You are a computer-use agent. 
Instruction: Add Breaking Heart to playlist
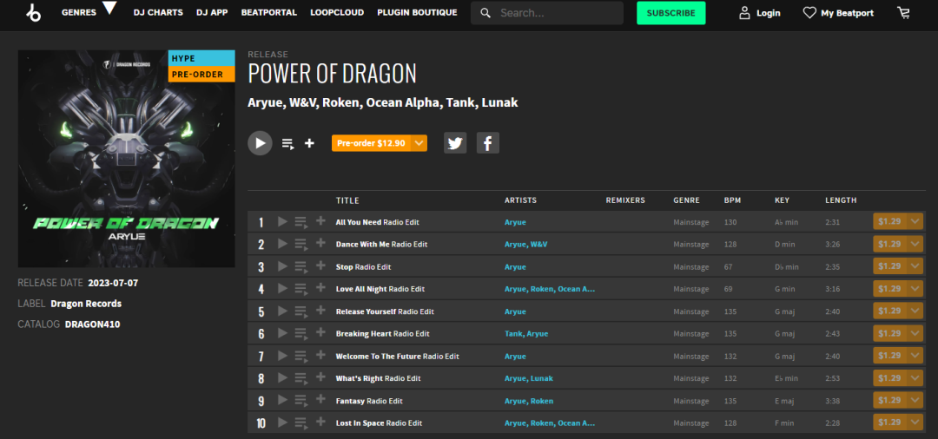[x=320, y=333]
